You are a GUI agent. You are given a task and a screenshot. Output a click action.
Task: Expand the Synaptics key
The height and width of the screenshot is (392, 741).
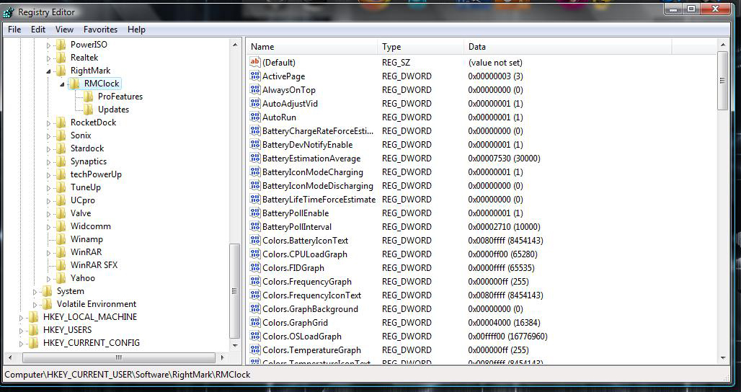pos(48,162)
